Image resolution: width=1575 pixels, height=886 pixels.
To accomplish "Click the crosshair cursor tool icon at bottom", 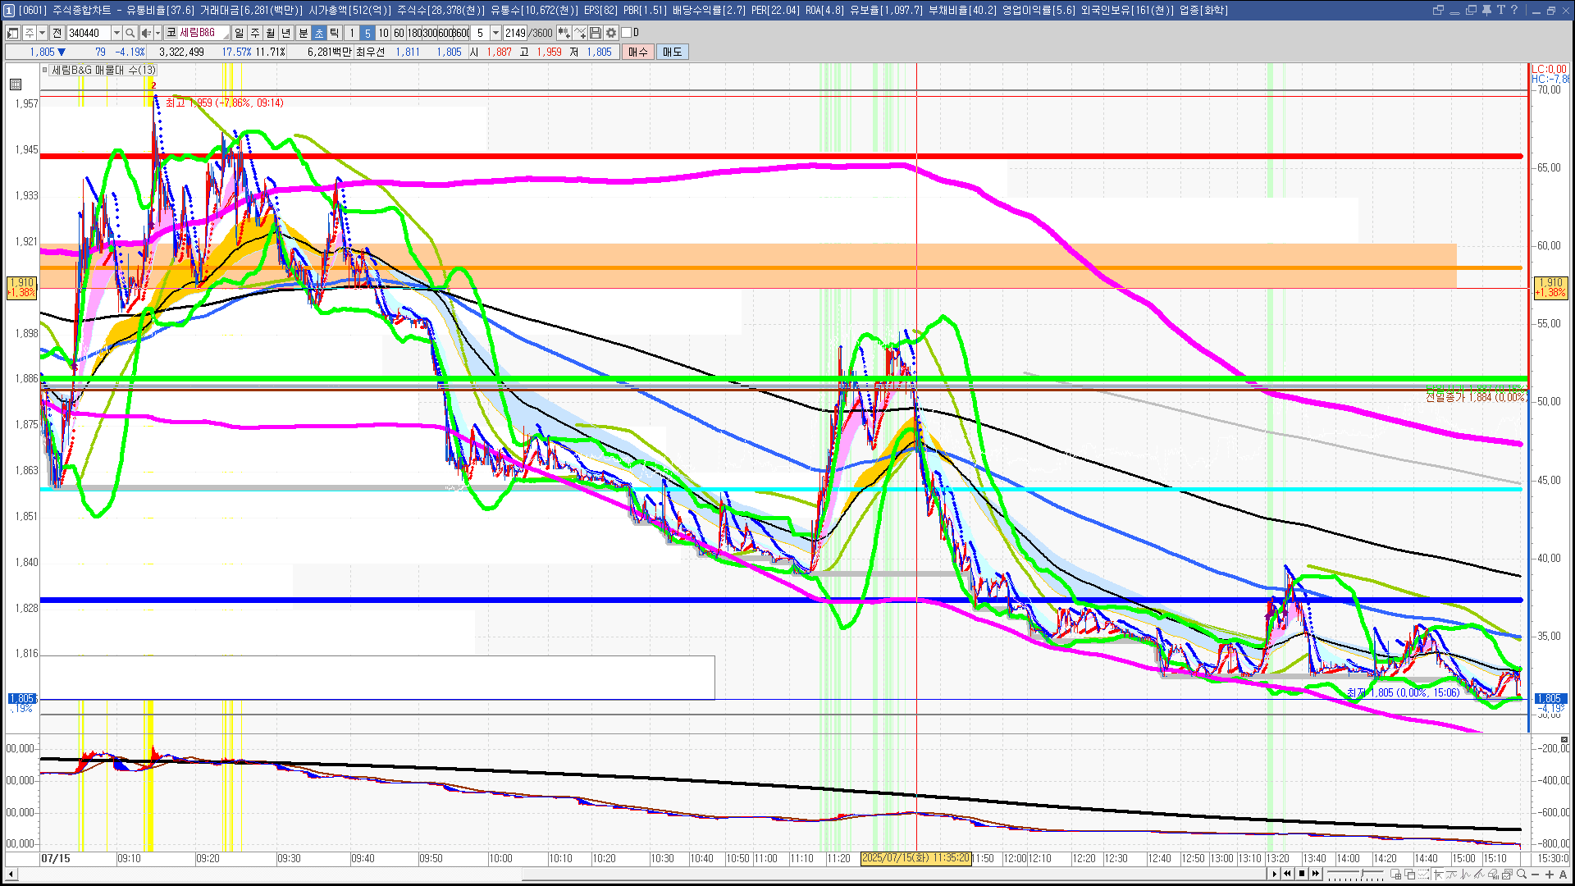I will 1438,875.
